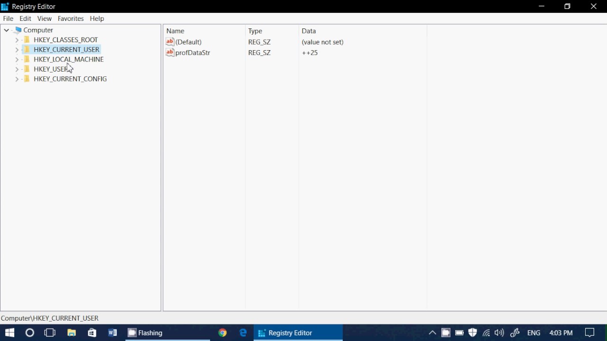Open the clock showing 4:03 PM
Screen dimensions: 607x341
[561, 333]
